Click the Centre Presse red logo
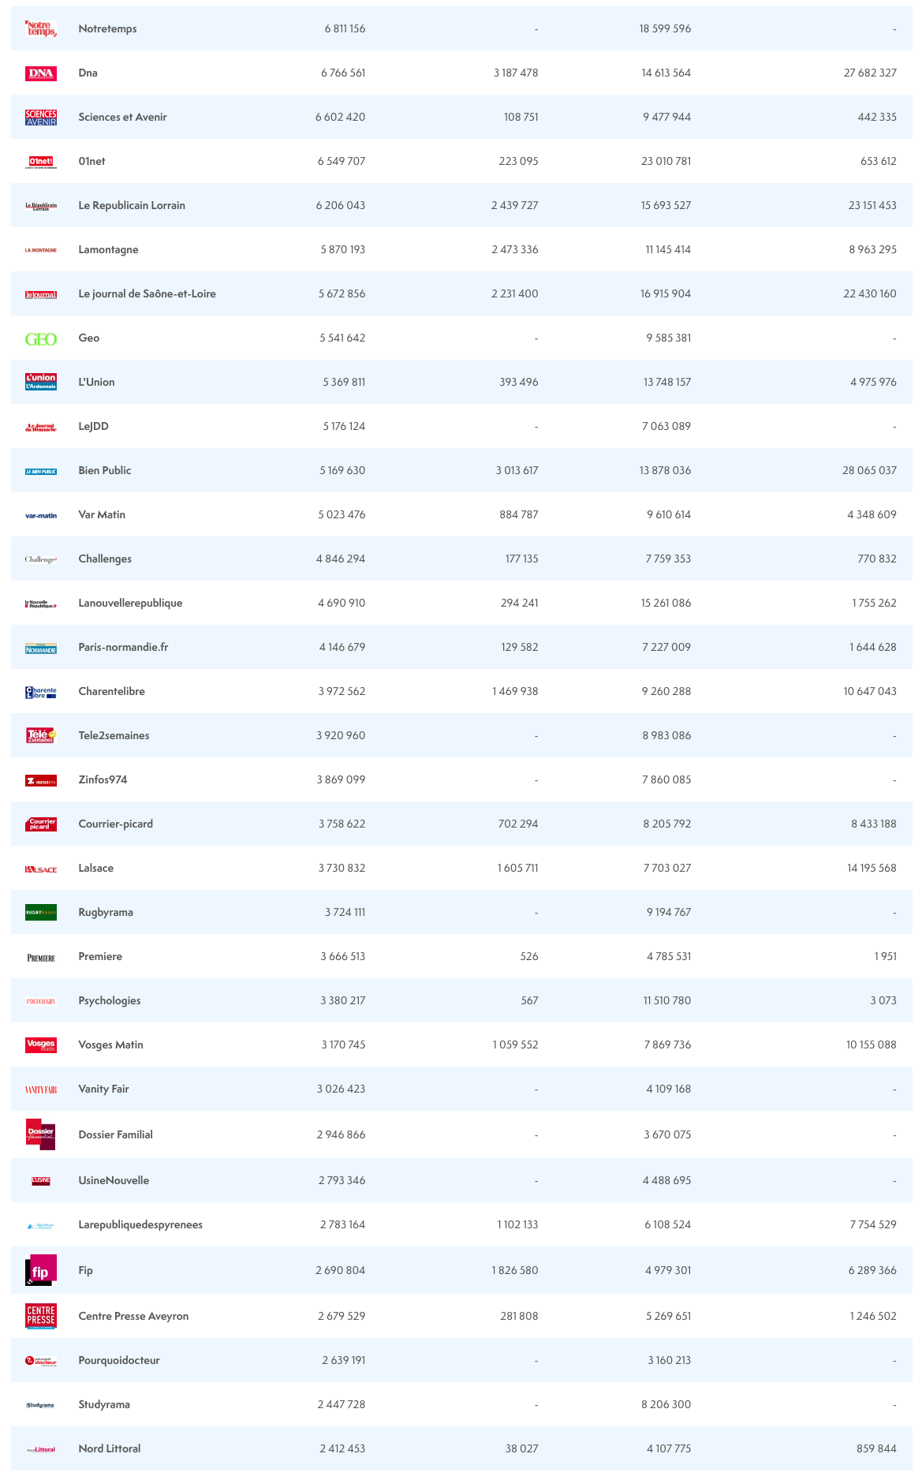Viewport: 922px width, 1476px height. pyautogui.click(x=40, y=1316)
